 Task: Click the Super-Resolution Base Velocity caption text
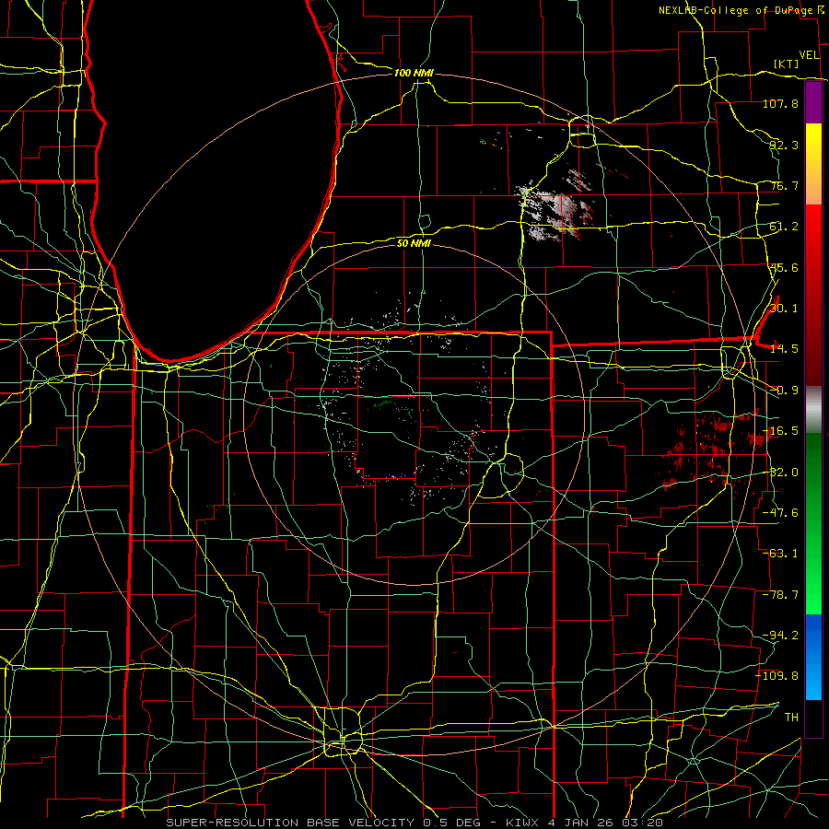click(414, 823)
